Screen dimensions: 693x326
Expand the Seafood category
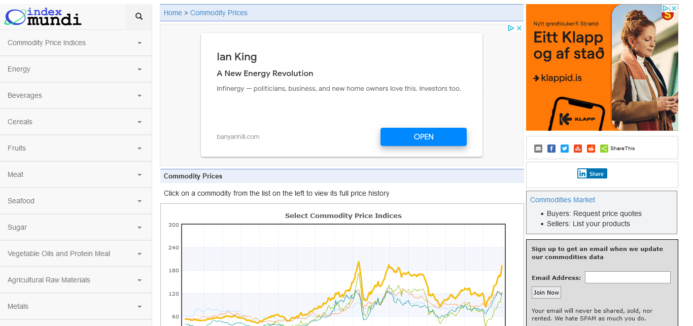pyautogui.click(x=76, y=201)
